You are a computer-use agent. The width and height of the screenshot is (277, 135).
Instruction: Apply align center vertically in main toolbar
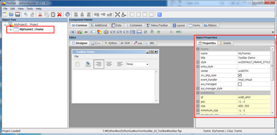tap(103, 15)
